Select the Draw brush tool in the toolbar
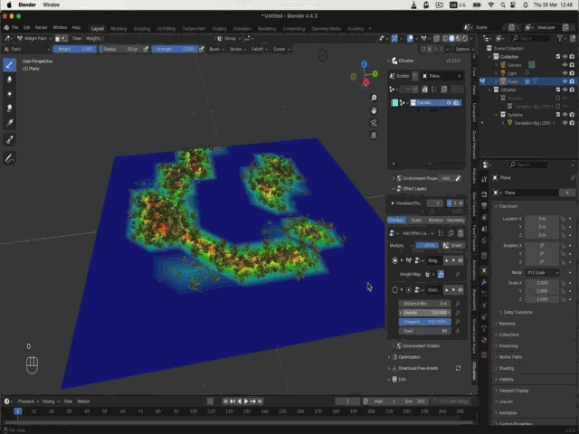This screenshot has height=434, width=579. [x=10, y=65]
